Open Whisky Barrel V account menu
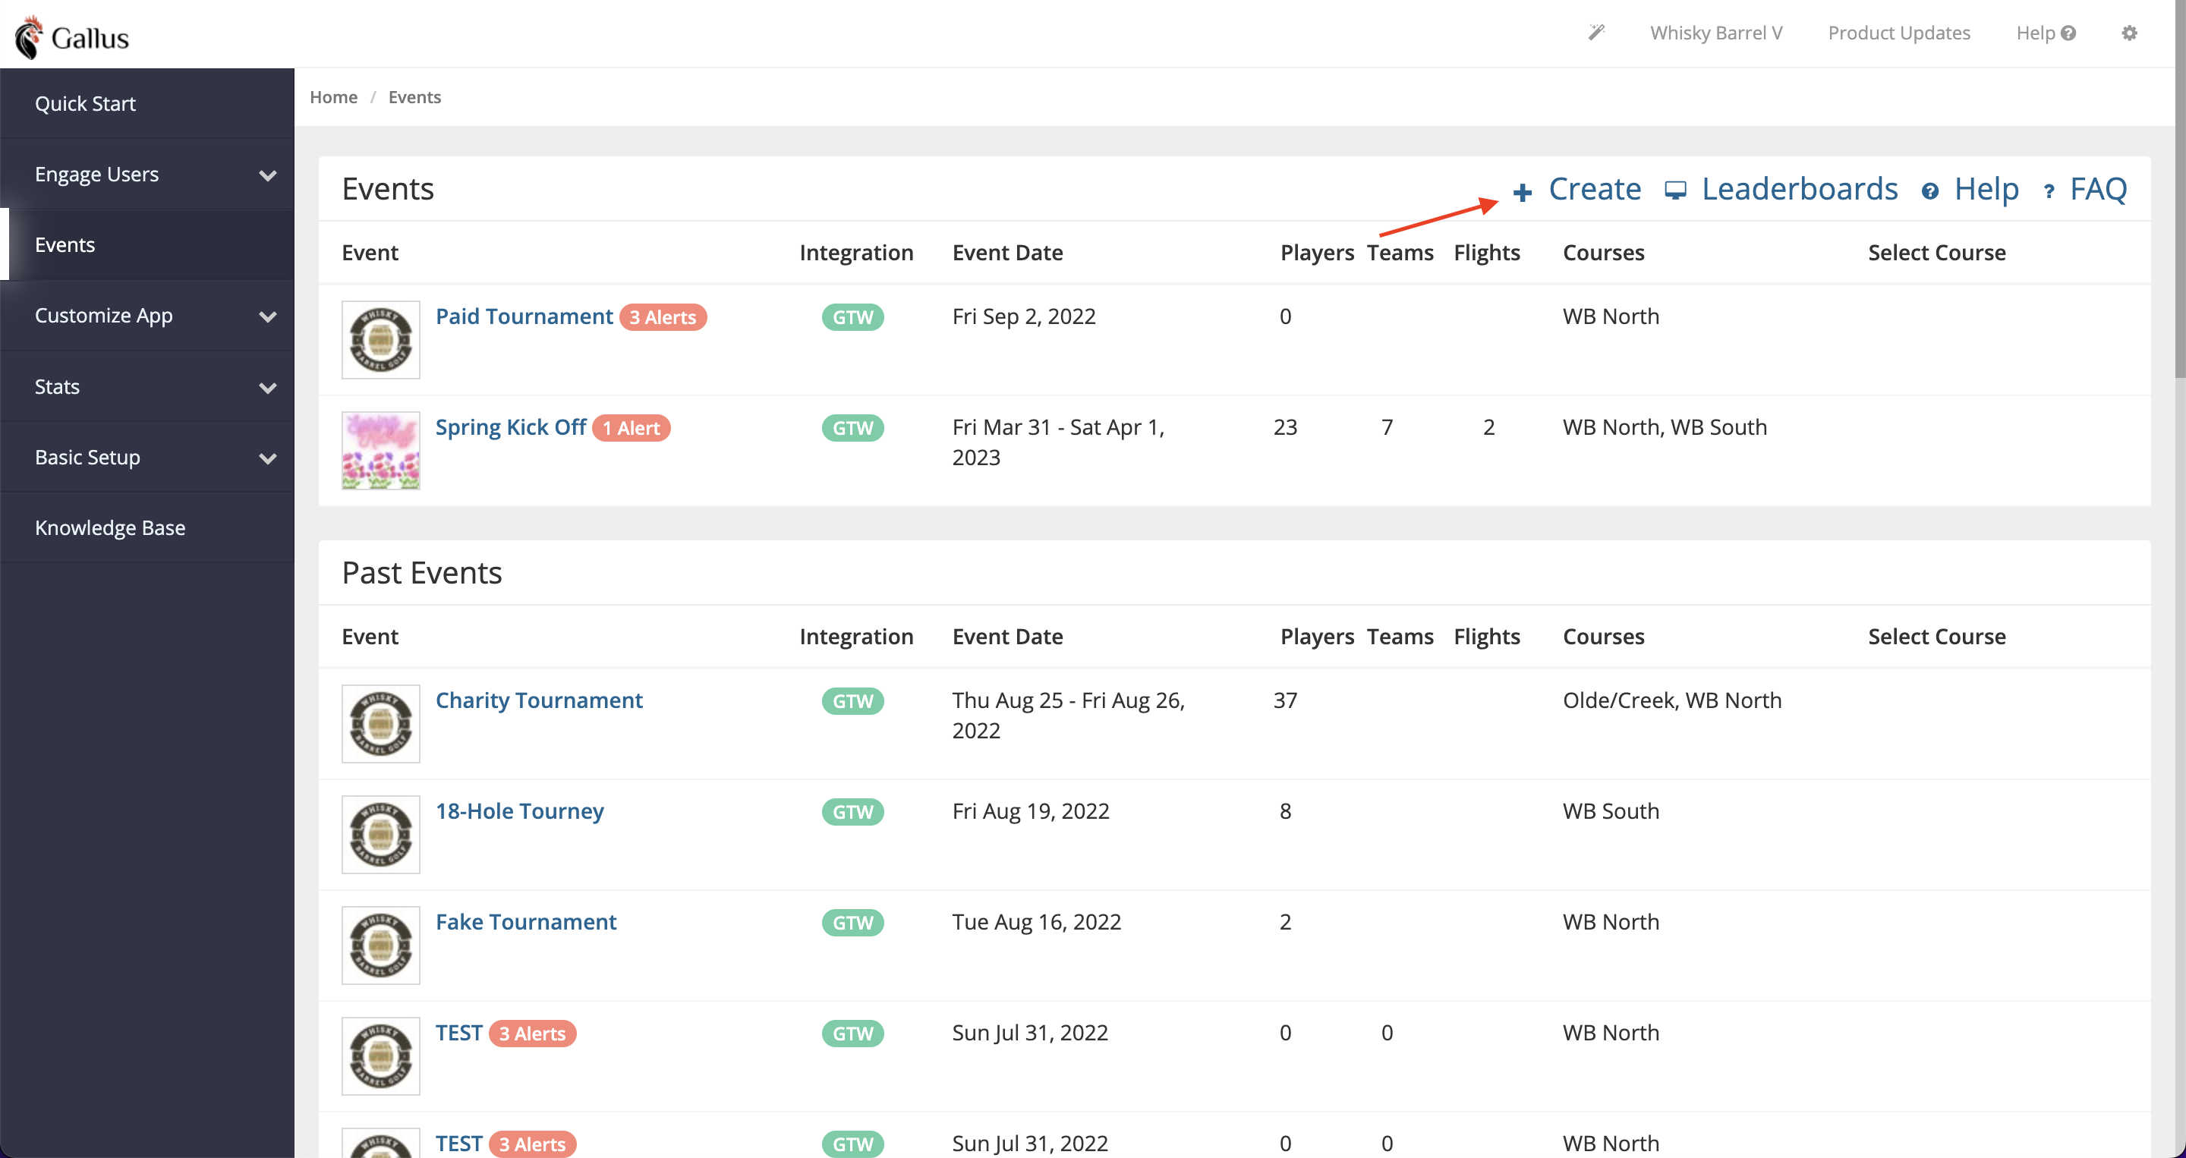2186x1158 pixels. pyautogui.click(x=1715, y=32)
